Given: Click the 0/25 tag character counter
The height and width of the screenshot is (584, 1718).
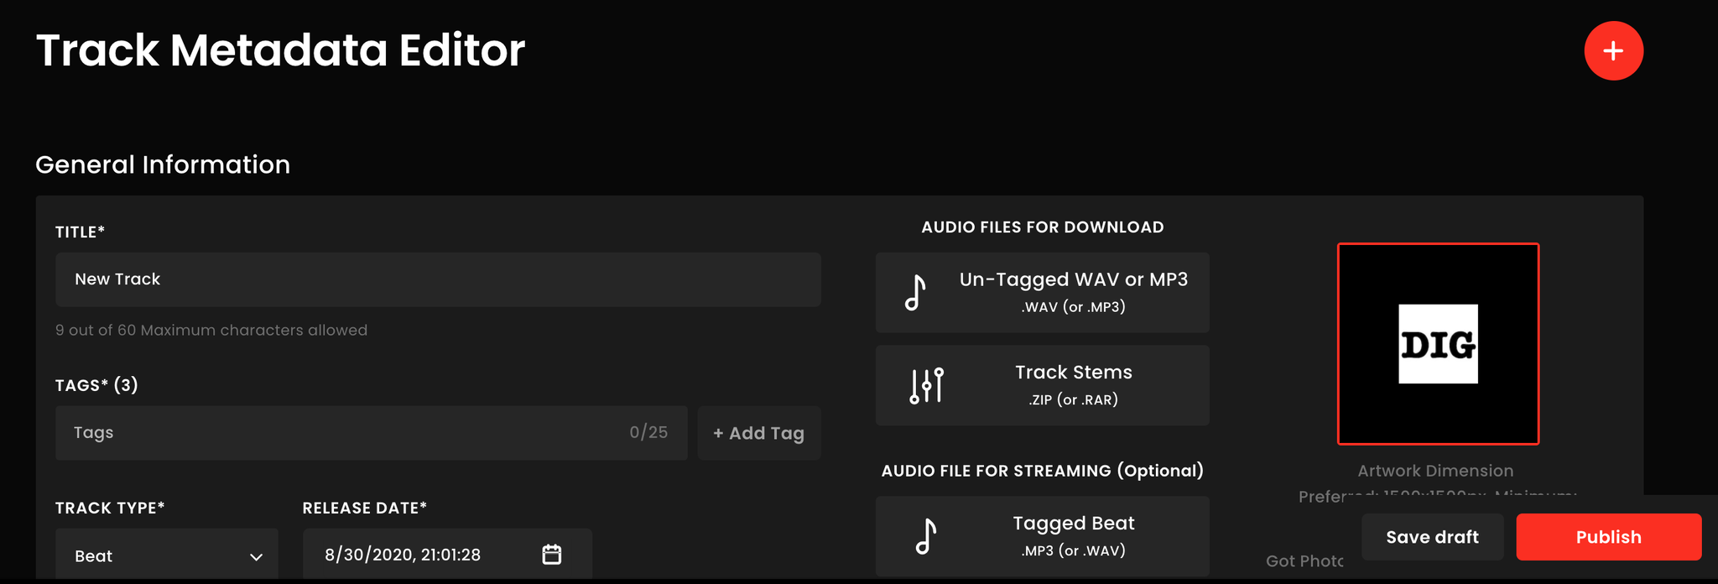Looking at the screenshot, I should pos(648,432).
